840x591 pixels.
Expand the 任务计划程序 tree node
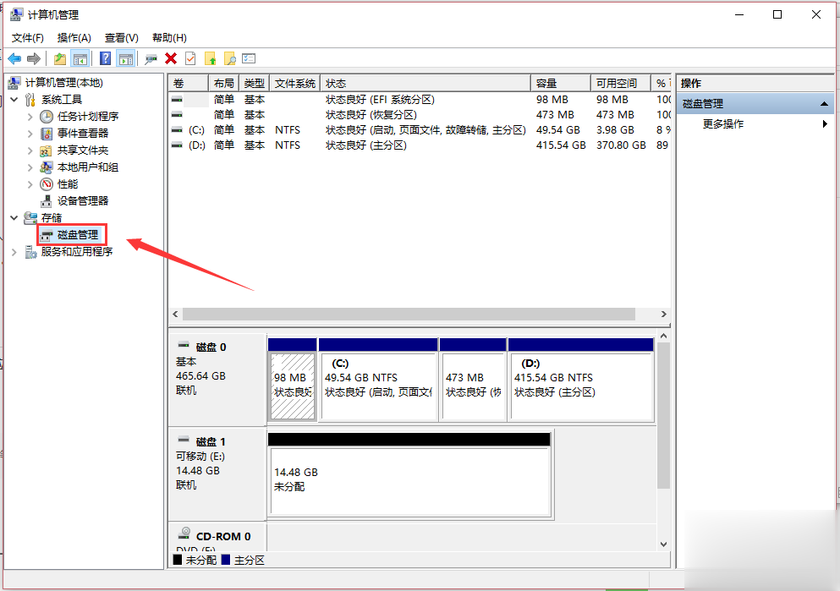30,117
